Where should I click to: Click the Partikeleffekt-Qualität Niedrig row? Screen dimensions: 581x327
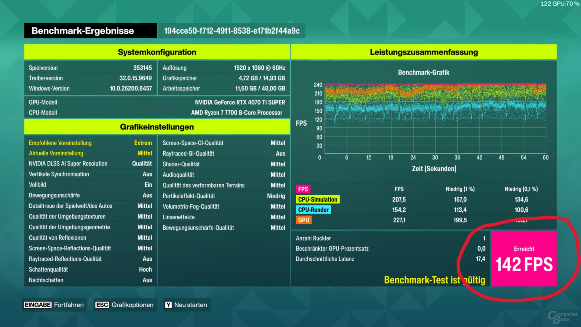(x=224, y=196)
